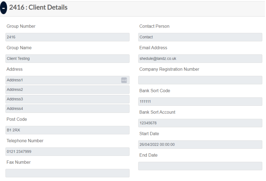Select the Post Code field 'B1 2RX'
The image size is (266, 181).
[67, 130]
